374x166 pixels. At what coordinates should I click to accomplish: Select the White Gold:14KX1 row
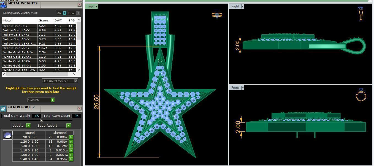[39, 65]
